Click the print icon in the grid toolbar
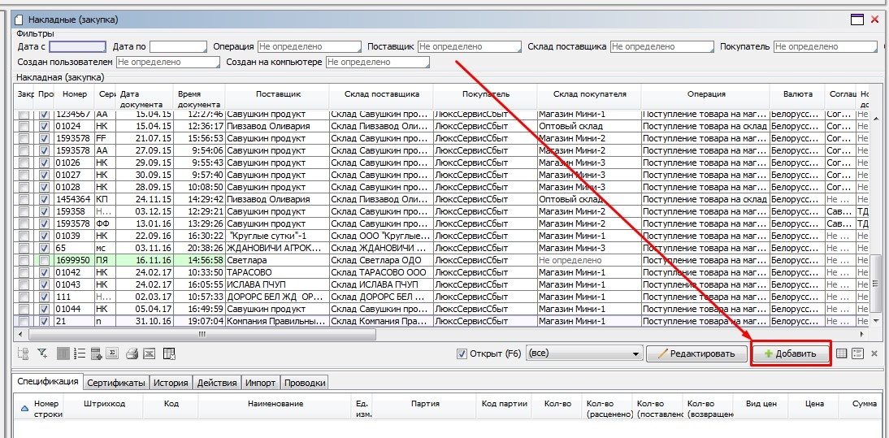Image resolution: width=889 pixels, height=438 pixels. (x=131, y=353)
